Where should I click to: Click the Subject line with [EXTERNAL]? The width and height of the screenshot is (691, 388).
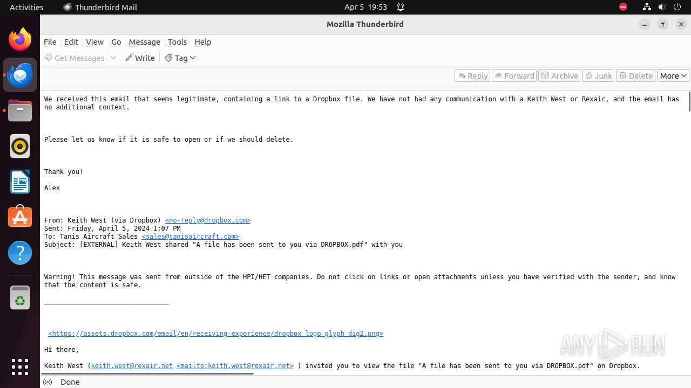pyautogui.click(x=223, y=245)
